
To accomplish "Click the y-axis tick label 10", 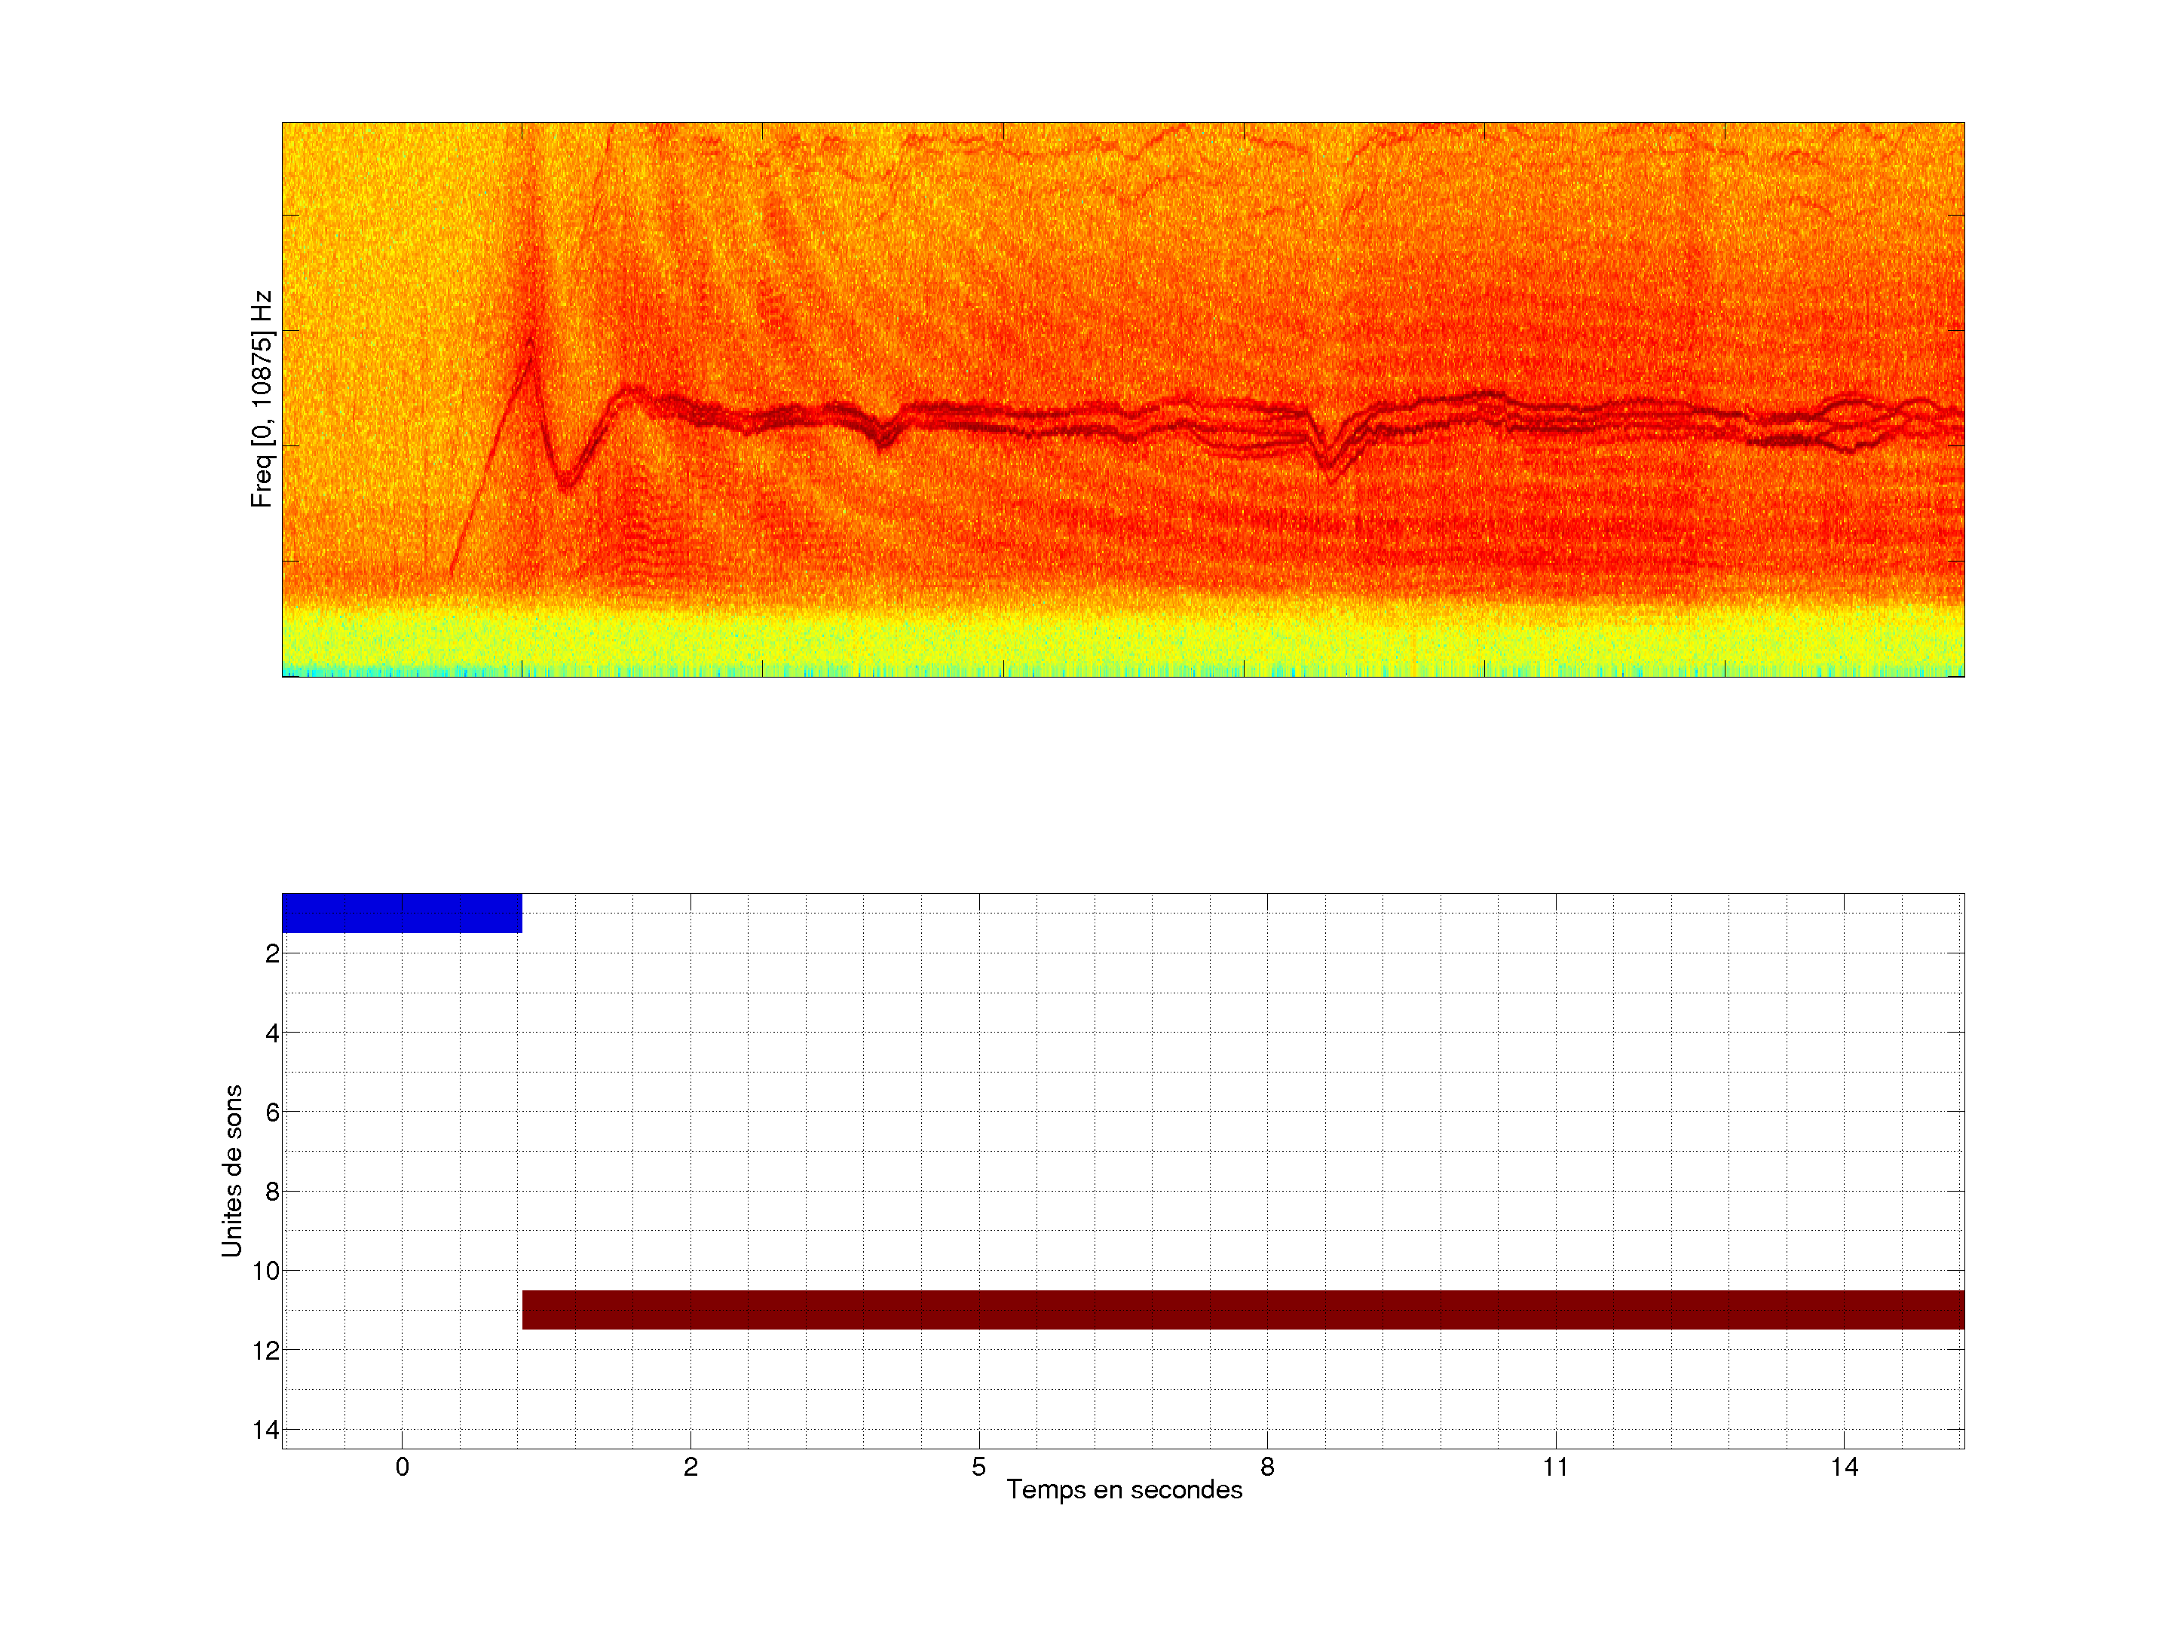I will tap(266, 1271).
